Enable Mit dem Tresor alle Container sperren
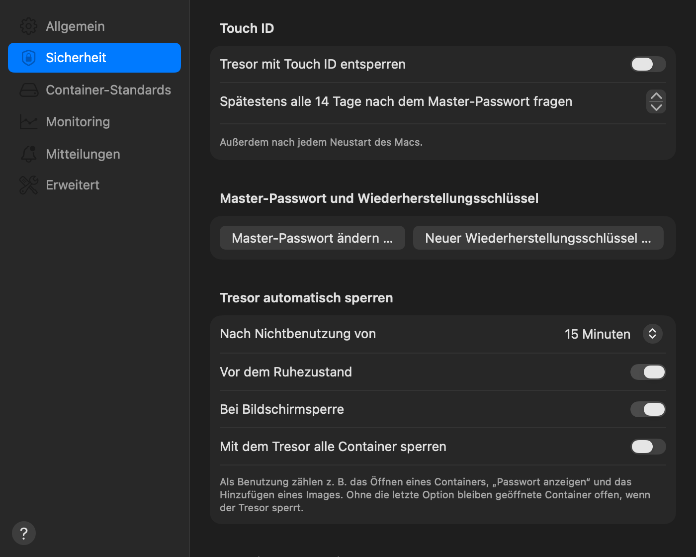696x557 pixels. 648,447
